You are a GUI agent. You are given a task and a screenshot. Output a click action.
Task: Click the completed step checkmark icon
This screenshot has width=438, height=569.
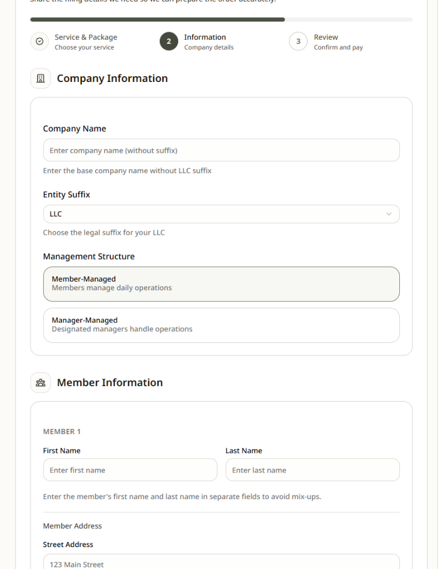pos(40,42)
